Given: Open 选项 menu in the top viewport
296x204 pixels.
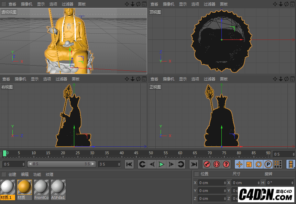Looking at the screenshot, I should click(195, 4).
